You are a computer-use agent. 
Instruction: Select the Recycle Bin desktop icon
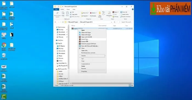pyautogui.click(x=4, y=56)
